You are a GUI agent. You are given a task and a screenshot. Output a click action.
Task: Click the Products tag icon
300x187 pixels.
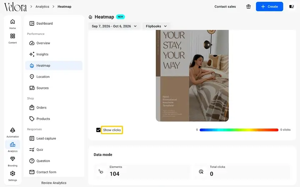(32, 119)
